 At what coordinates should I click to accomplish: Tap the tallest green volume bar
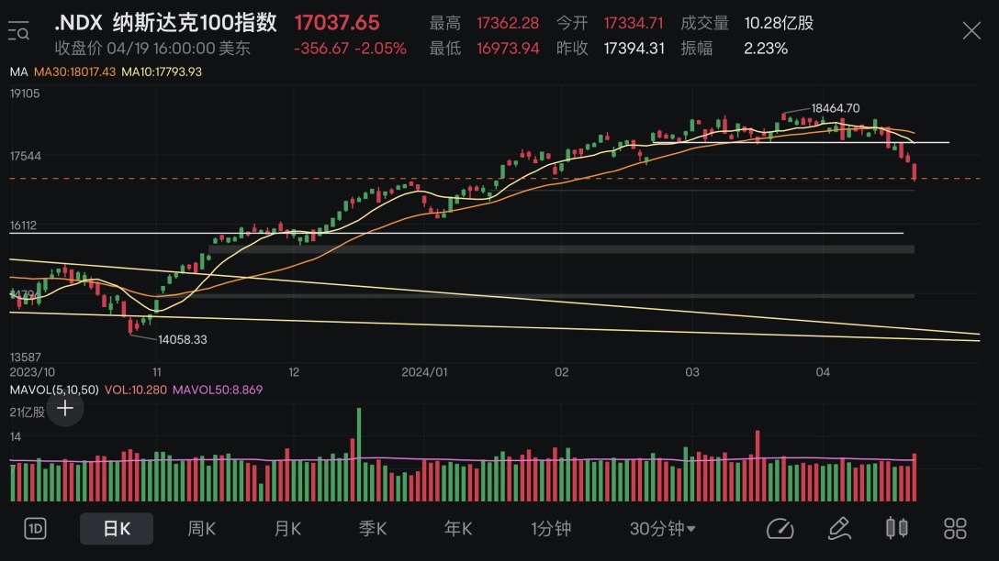click(x=359, y=454)
